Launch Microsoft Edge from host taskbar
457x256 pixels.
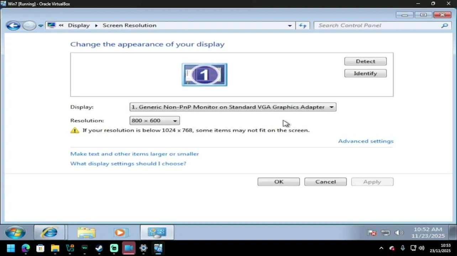[x=26, y=248]
